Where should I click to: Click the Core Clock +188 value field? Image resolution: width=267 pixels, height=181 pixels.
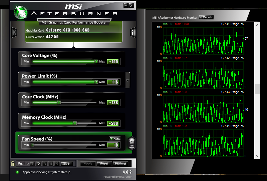[113, 103]
